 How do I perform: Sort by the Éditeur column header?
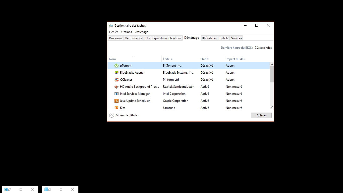point(180,59)
